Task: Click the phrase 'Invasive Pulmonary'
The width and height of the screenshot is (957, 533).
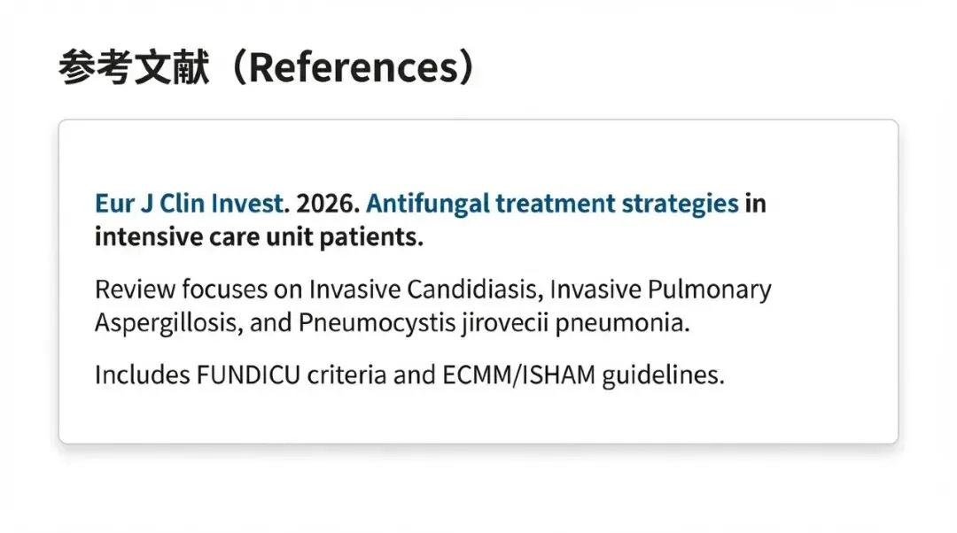Action: click(x=660, y=290)
